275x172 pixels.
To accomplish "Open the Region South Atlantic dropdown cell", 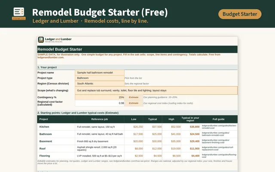I will point(100,83).
